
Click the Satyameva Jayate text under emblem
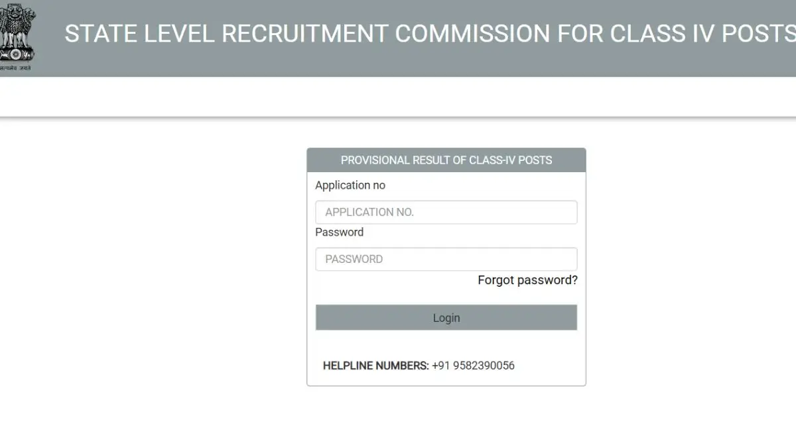pos(16,68)
